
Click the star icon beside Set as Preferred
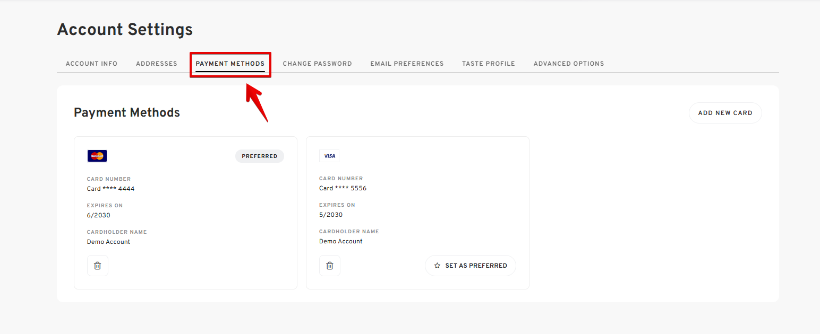pyautogui.click(x=437, y=266)
